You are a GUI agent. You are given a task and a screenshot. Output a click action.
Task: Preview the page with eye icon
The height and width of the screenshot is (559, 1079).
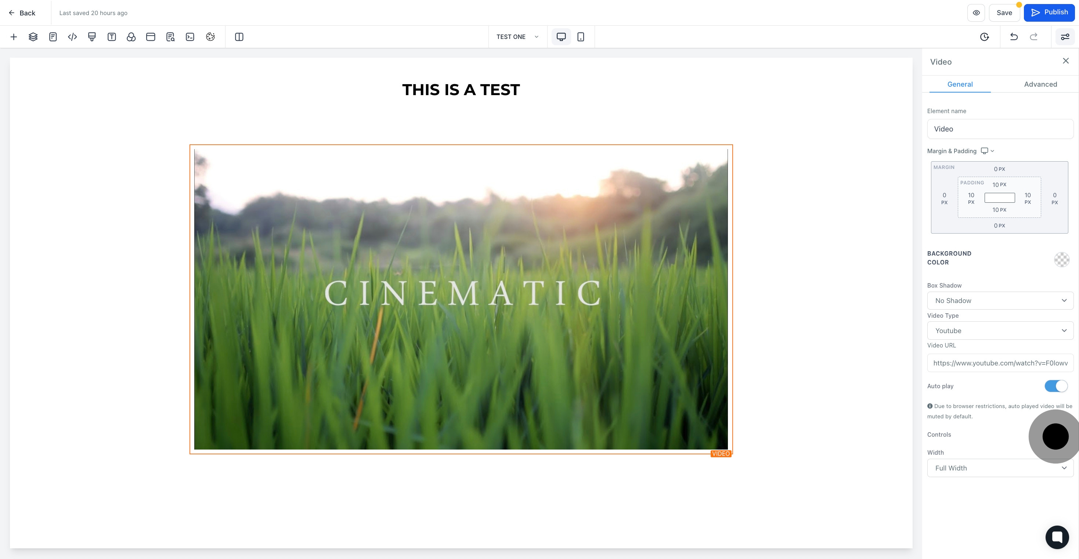pos(977,12)
